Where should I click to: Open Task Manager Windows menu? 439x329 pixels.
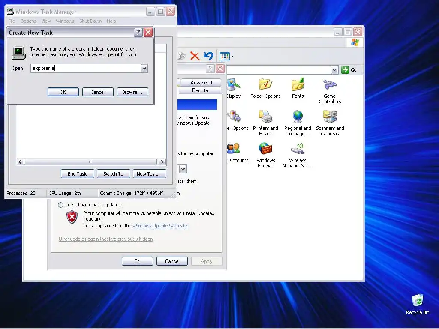(65, 21)
